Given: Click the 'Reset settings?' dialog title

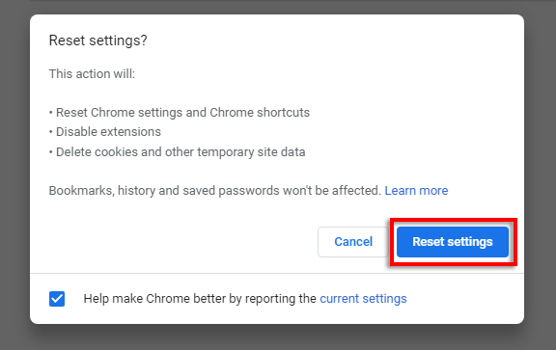Looking at the screenshot, I should (x=97, y=40).
